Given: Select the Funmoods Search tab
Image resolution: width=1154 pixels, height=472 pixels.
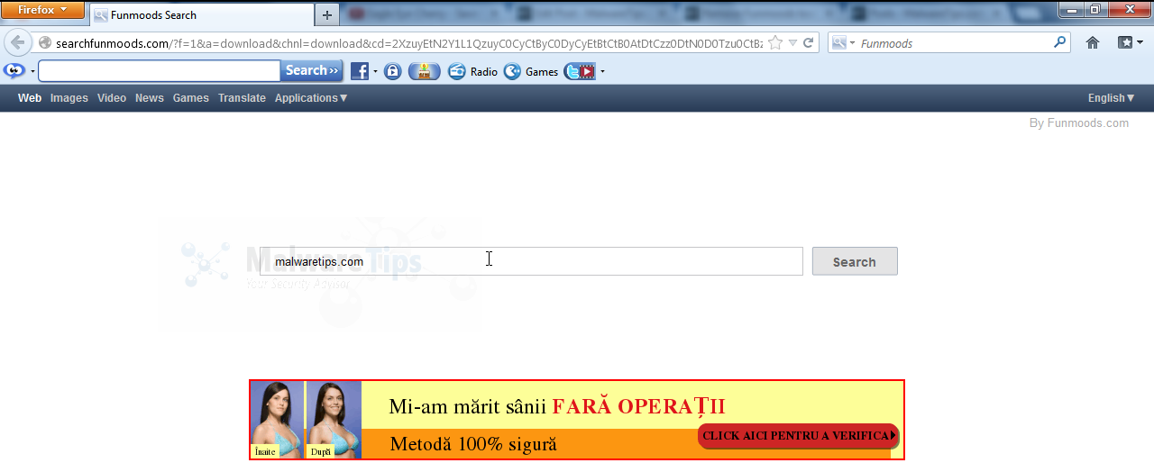Looking at the screenshot, I should tap(202, 15).
